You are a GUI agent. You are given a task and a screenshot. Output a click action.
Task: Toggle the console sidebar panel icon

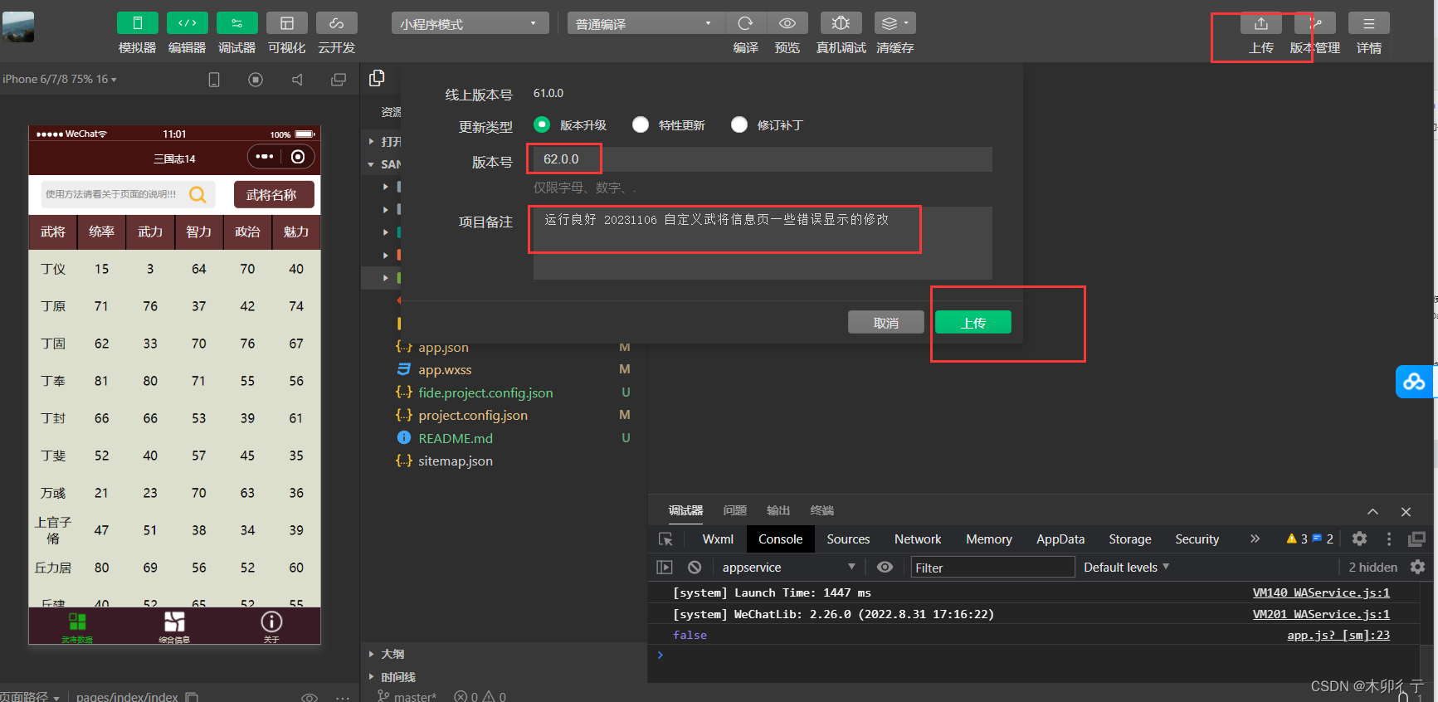[665, 568]
